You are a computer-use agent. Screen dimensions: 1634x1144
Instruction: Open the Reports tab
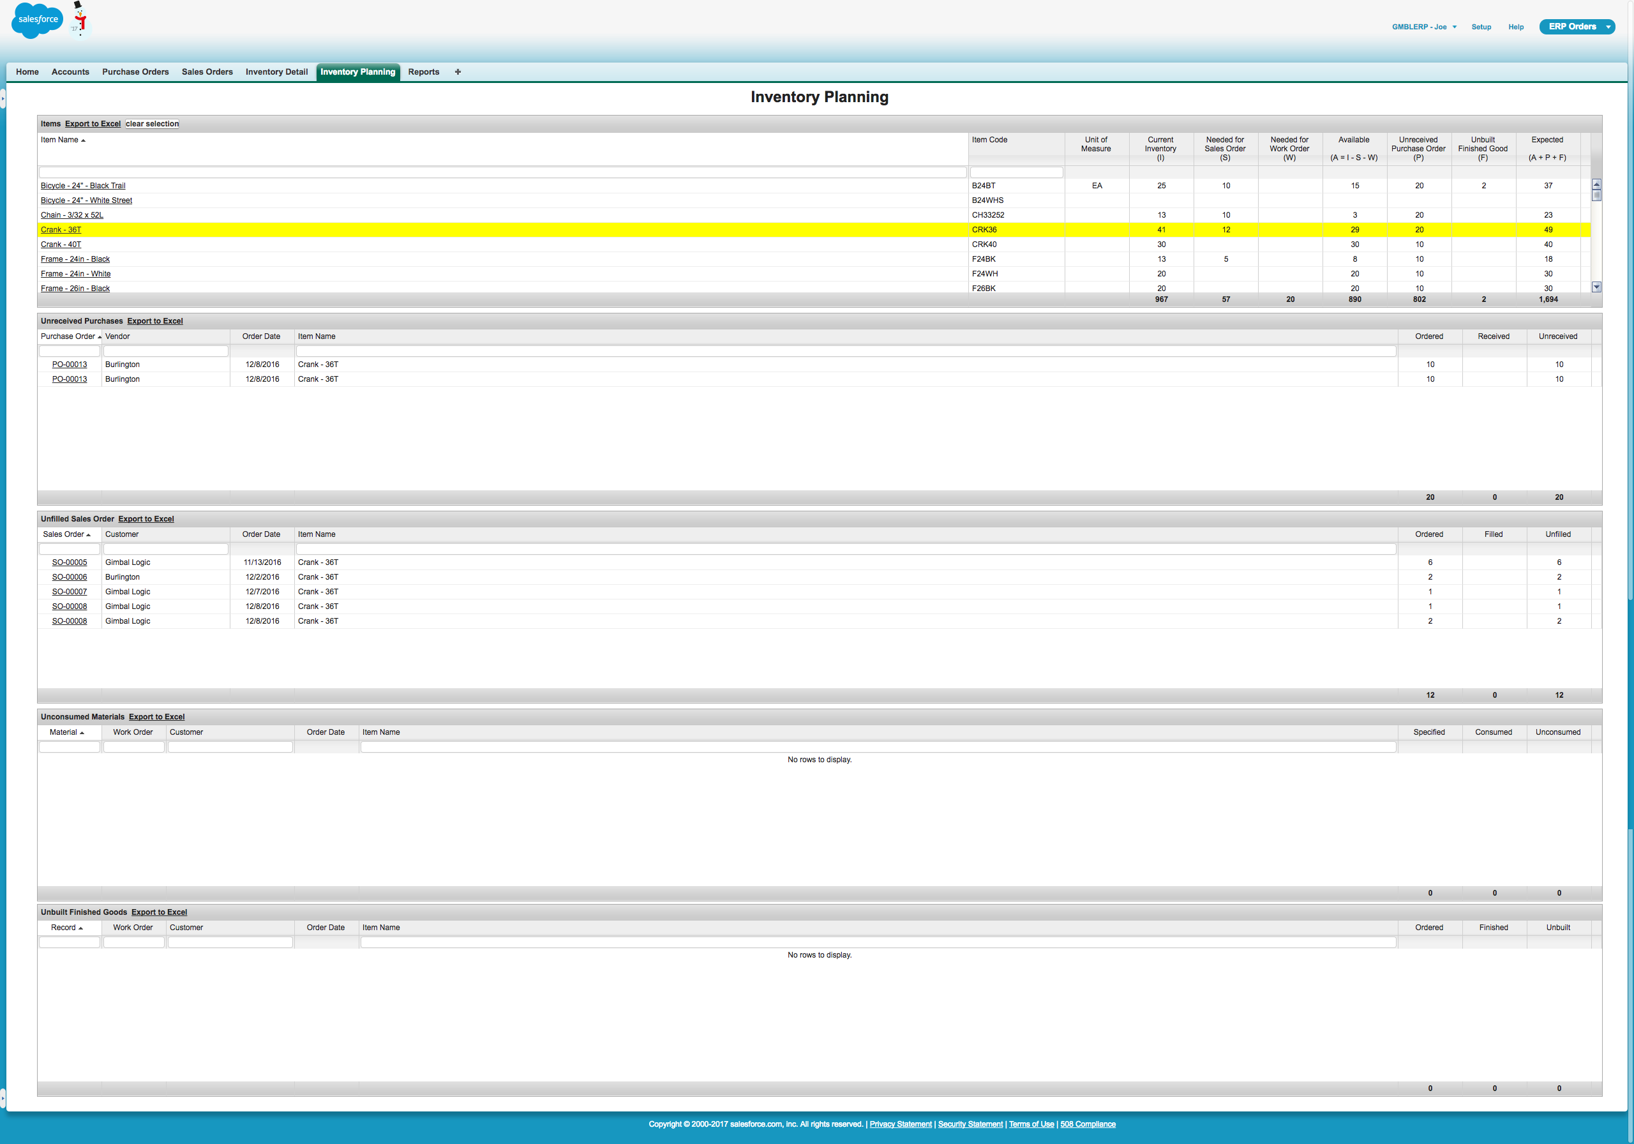point(423,72)
